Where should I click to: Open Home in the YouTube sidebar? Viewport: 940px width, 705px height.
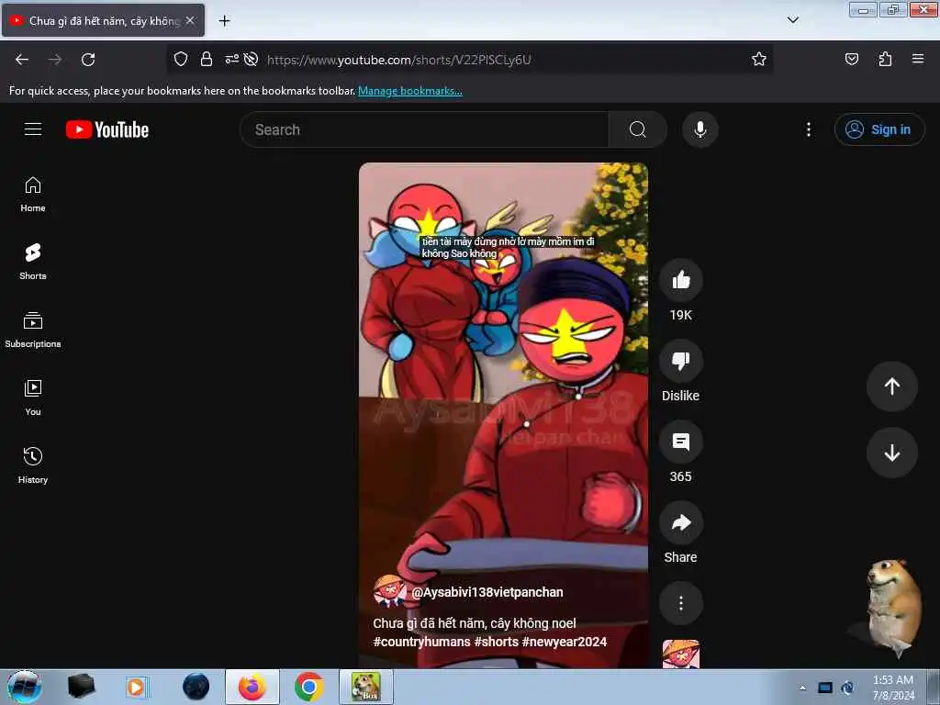pyautogui.click(x=33, y=195)
